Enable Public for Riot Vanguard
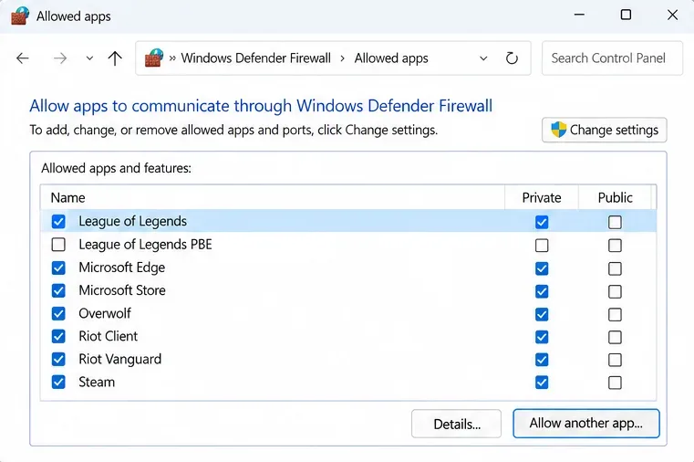Image resolution: width=694 pixels, height=462 pixels. pyautogui.click(x=615, y=360)
